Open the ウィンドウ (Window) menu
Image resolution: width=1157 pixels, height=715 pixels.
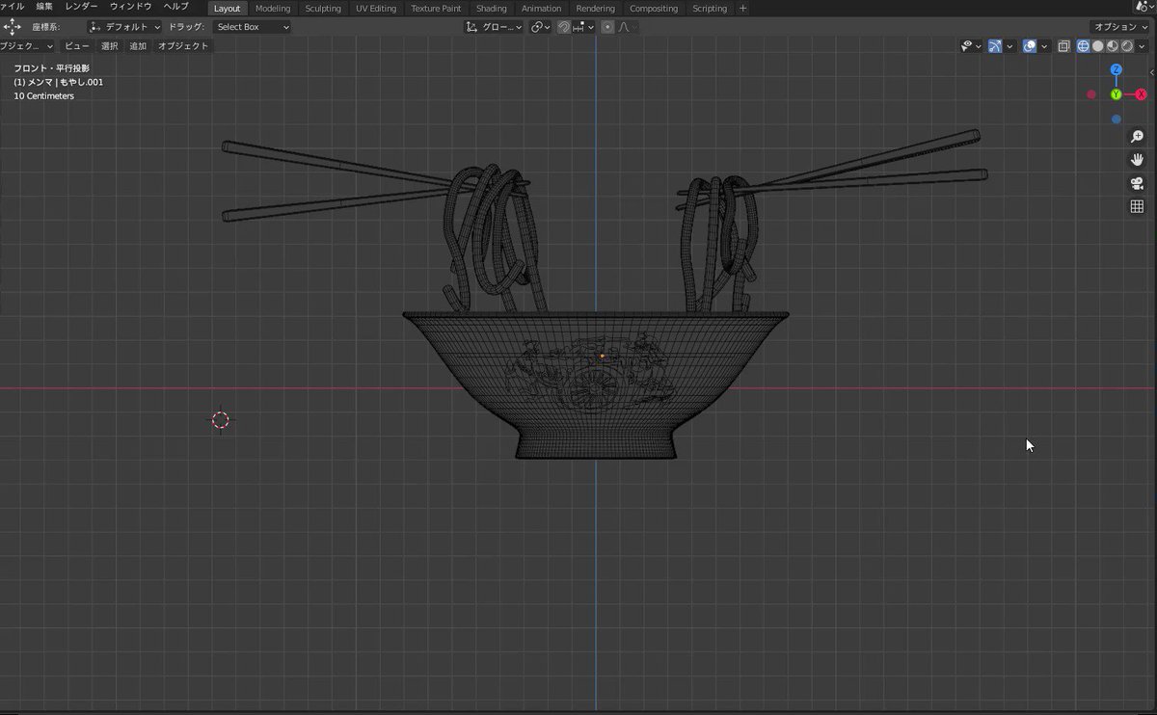tap(130, 7)
